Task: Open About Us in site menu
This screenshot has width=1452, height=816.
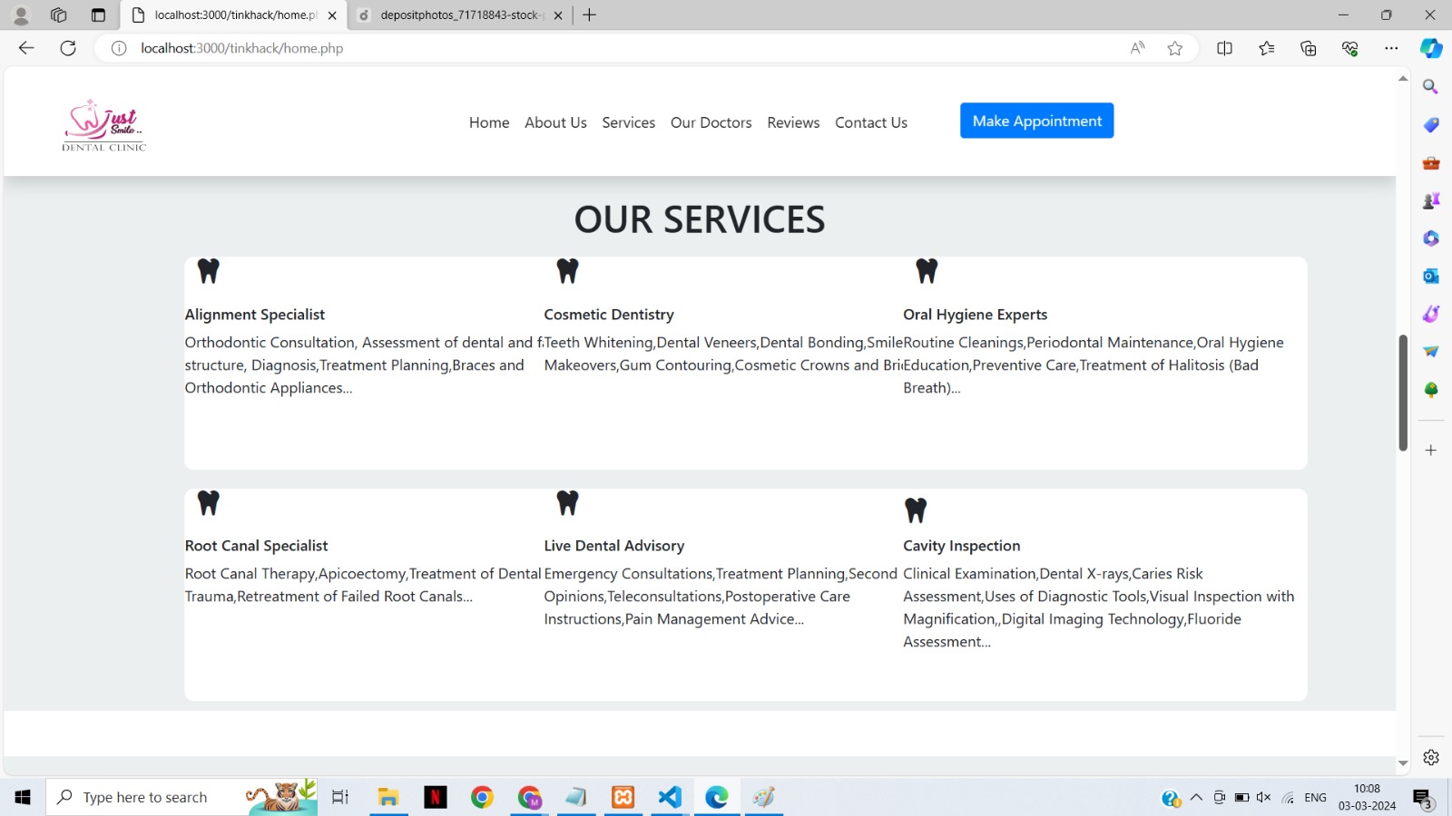Action: pyautogui.click(x=555, y=122)
